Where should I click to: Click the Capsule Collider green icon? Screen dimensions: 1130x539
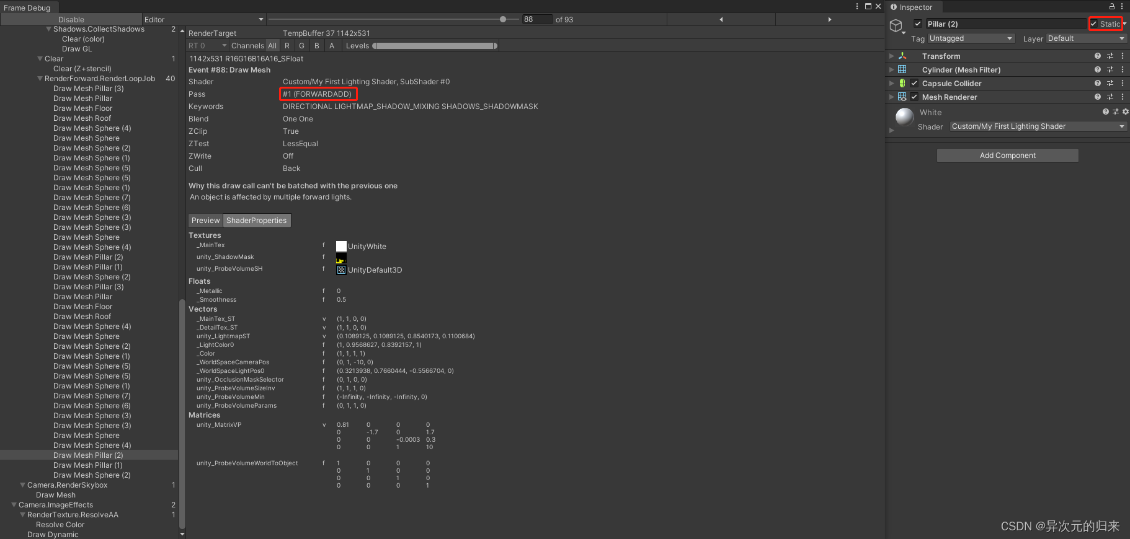pyautogui.click(x=902, y=83)
